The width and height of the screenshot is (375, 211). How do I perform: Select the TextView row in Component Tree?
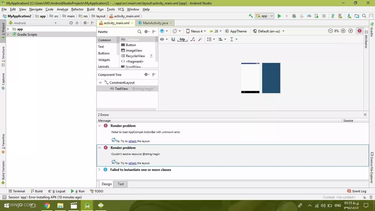pyautogui.click(x=127, y=89)
